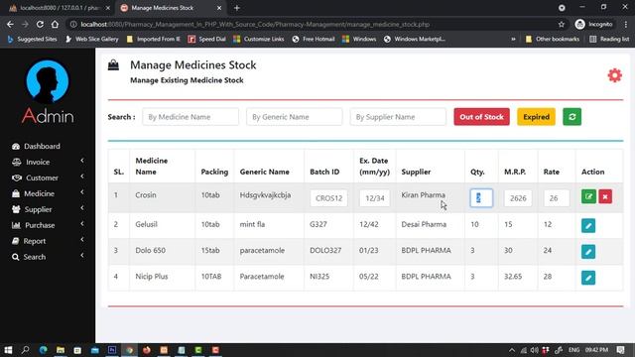Open Speed Dial bookmark
Screen dimensions: 635x357
(207, 40)
